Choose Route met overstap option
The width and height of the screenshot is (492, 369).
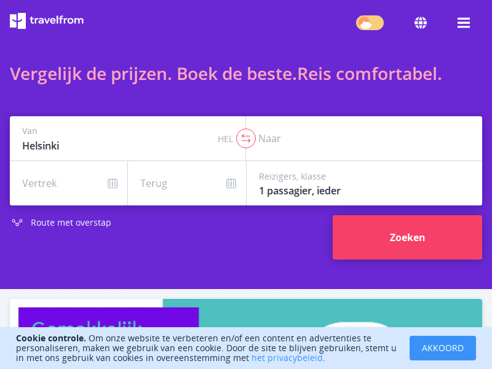71,223
